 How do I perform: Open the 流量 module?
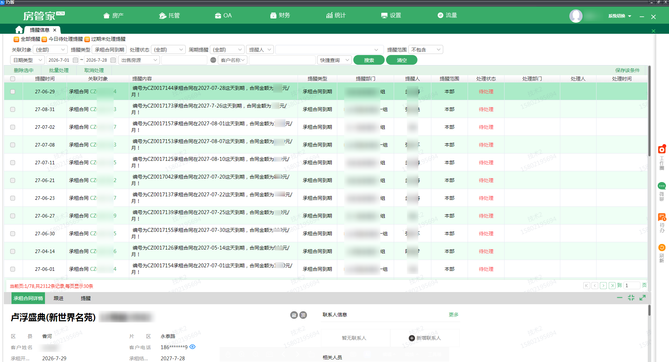coord(447,15)
